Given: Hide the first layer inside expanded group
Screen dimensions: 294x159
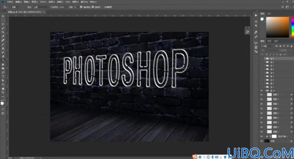Looking at the screenshot, I should click(x=261, y=95).
